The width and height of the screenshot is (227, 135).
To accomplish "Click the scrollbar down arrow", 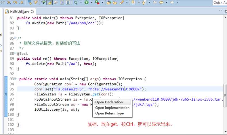I will pyautogui.click(x=225, y=132).
